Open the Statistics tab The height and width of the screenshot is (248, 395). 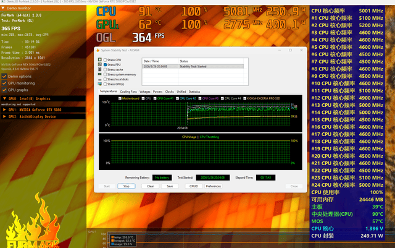pos(194,92)
